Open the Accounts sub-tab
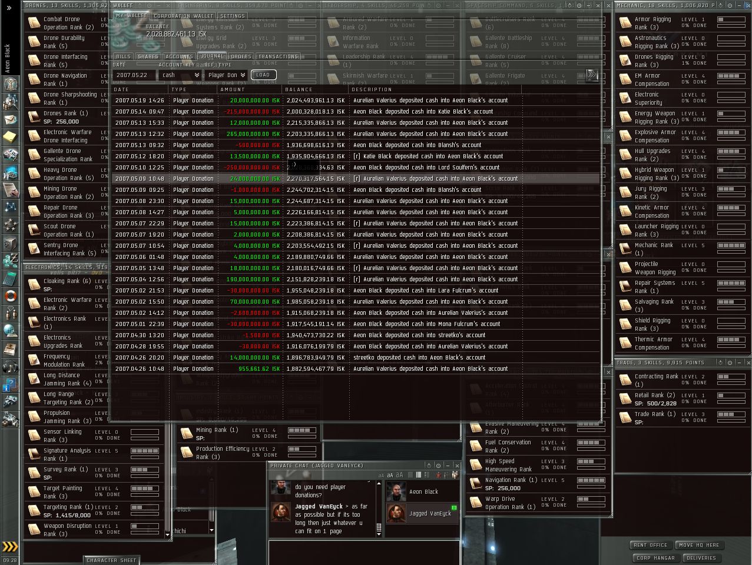Viewport: 752px width, 565px height. tap(179, 56)
